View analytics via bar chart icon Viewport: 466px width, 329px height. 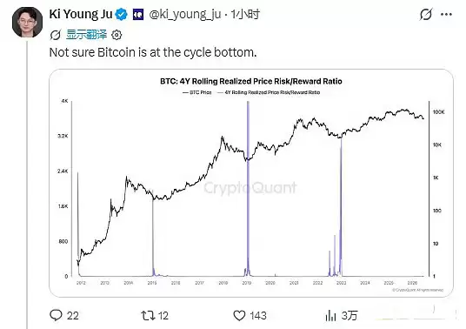(330, 315)
